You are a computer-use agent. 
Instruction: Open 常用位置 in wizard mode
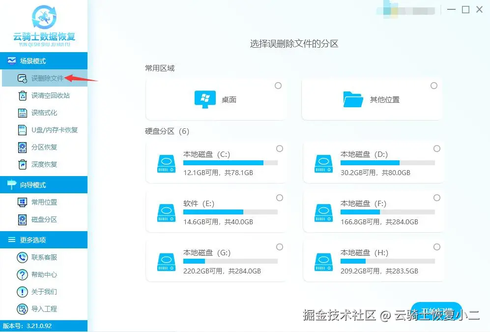[x=45, y=202]
